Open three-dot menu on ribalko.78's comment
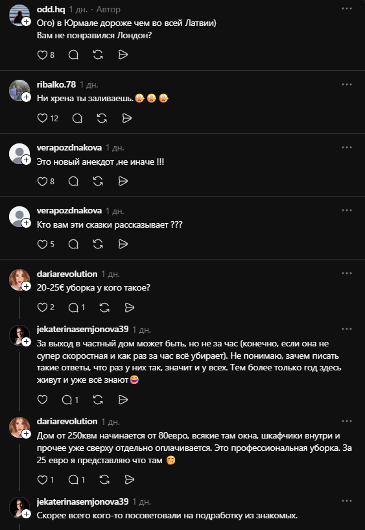 [x=347, y=84]
